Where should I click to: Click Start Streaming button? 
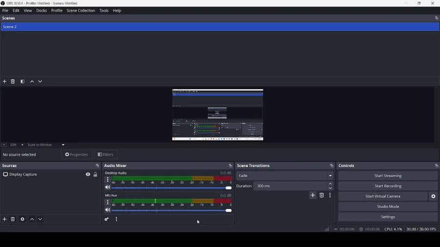(x=388, y=176)
